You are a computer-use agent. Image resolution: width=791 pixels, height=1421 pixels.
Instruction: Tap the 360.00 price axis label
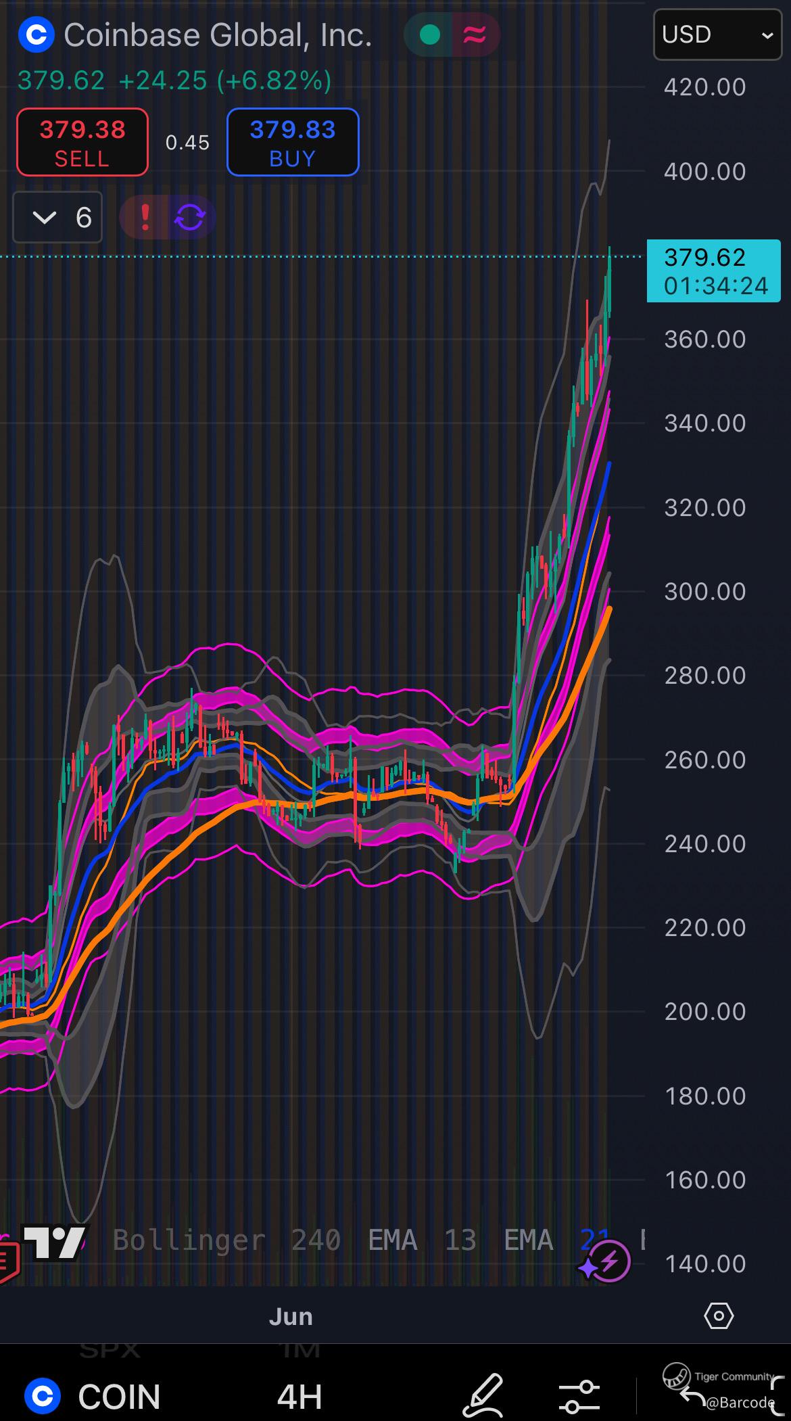705,340
